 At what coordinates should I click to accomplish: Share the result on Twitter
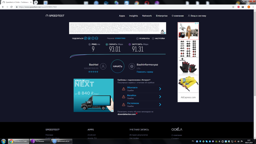pos(89,38)
